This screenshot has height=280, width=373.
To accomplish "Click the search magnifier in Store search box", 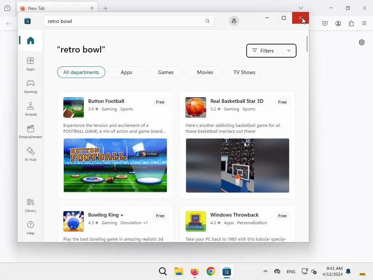I will (207, 21).
